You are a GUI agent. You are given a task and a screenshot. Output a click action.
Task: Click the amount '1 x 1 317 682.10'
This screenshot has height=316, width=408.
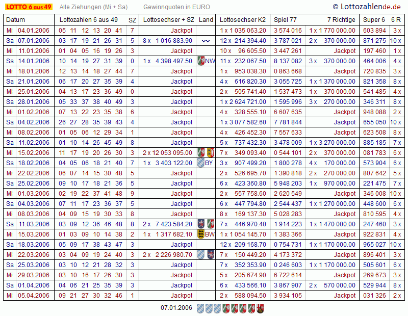pos(168,234)
